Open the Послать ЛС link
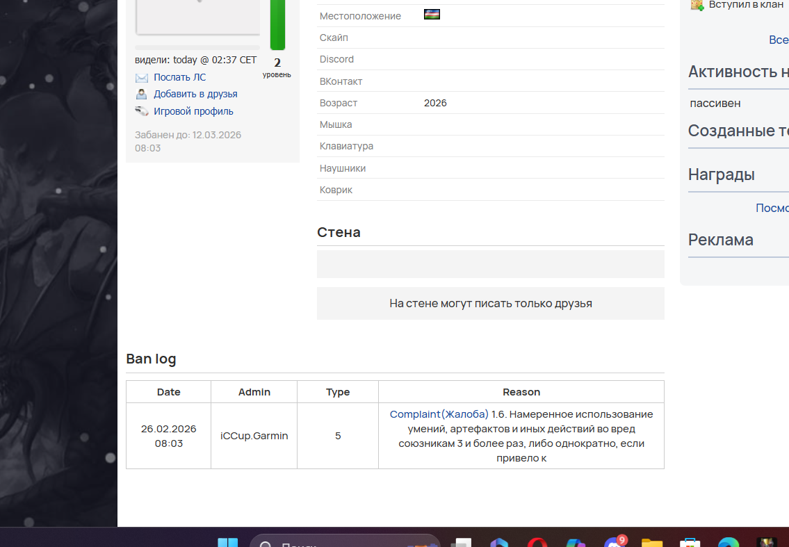The image size is (789, 547). point(179,77)
